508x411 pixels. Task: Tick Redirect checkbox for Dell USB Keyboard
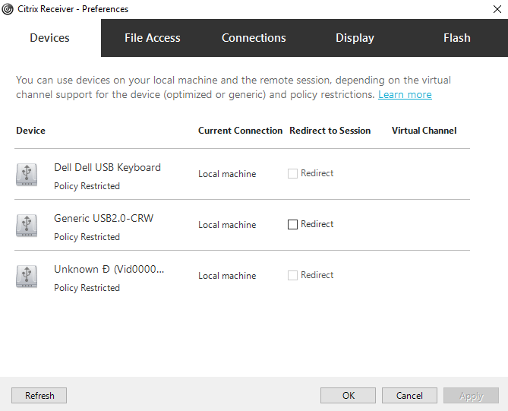(292, 173)
